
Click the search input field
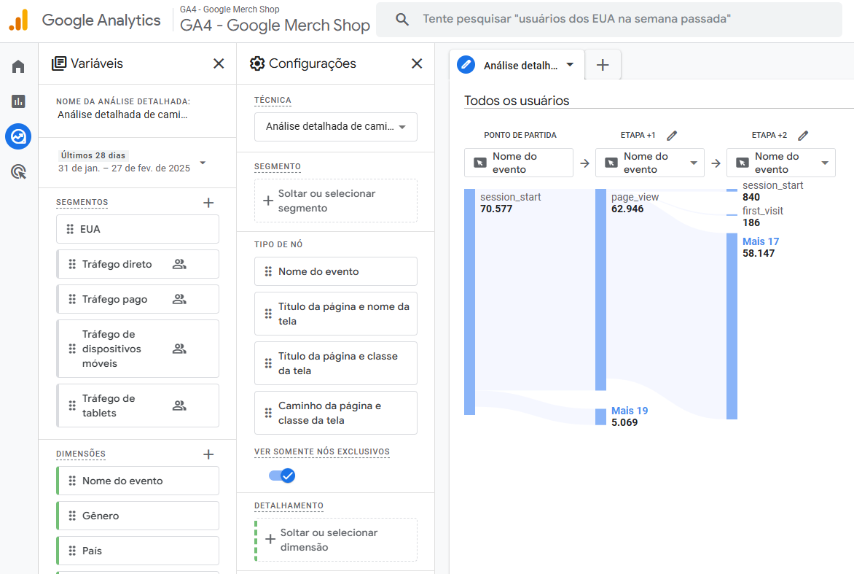608,19
